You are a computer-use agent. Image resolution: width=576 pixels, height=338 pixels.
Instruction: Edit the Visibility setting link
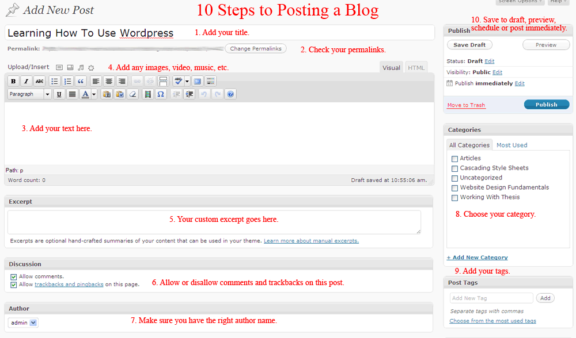(498, 72)
